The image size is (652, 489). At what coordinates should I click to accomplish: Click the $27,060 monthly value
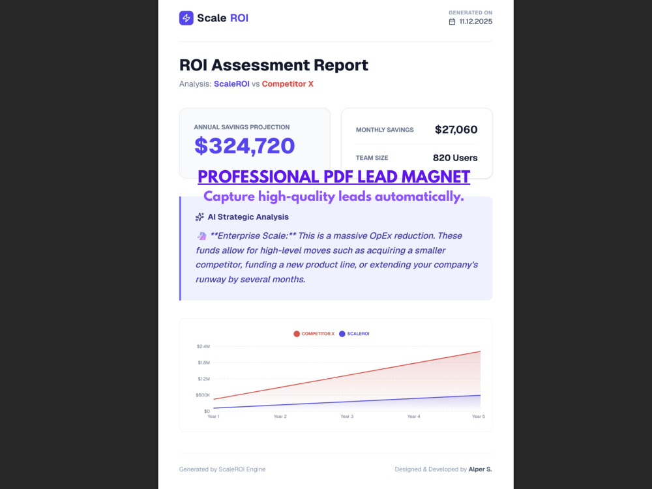(456, 130)
